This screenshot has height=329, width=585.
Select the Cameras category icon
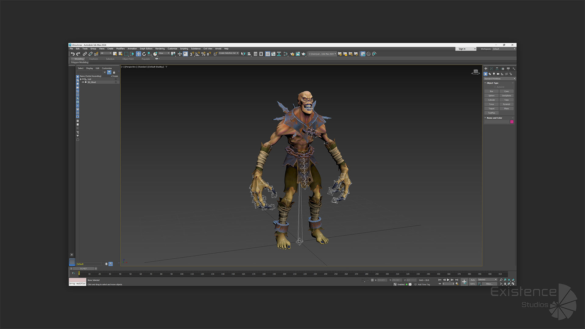pos(498,74)
